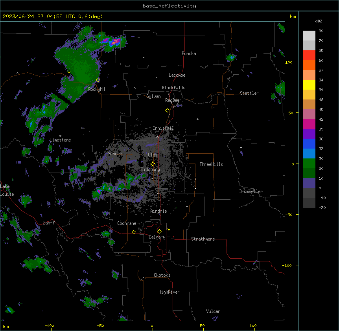This screenshot has width=339, height=331.
Task: Click the yellow marker between Olds and Didsbury
Action: (x=153, y=164)
